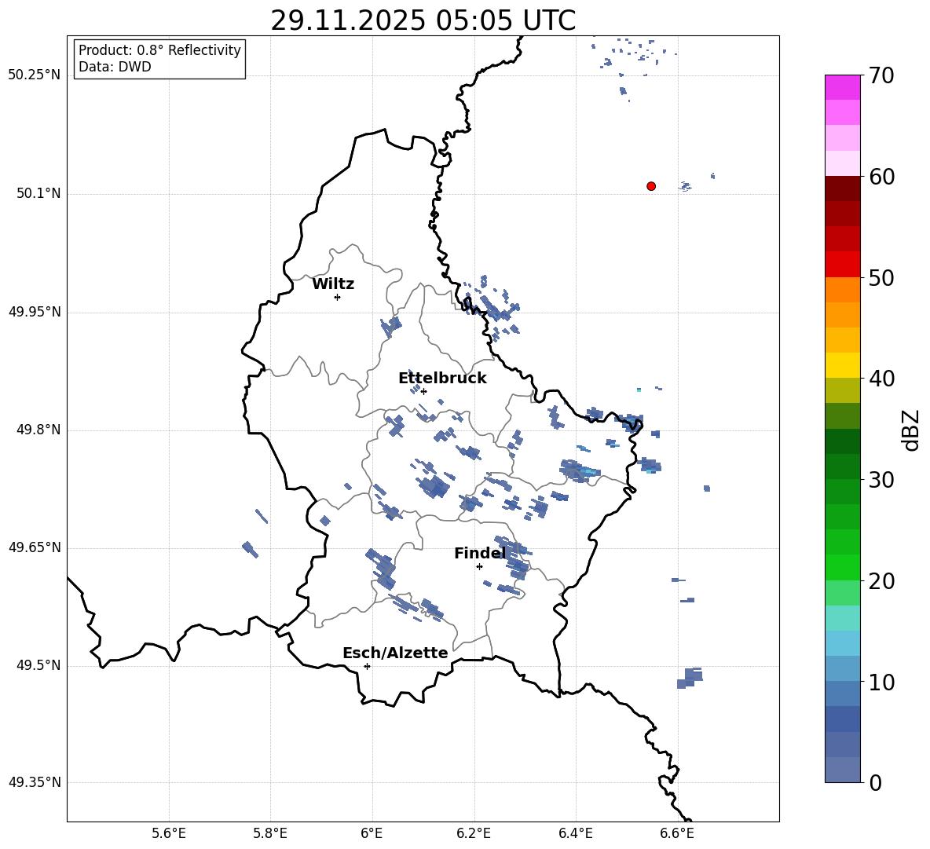Image resolution: width=930 pixels, height=849 pixels.
Task: Click the yellow colorbar swatch at 40
Action: coord(843,365)
